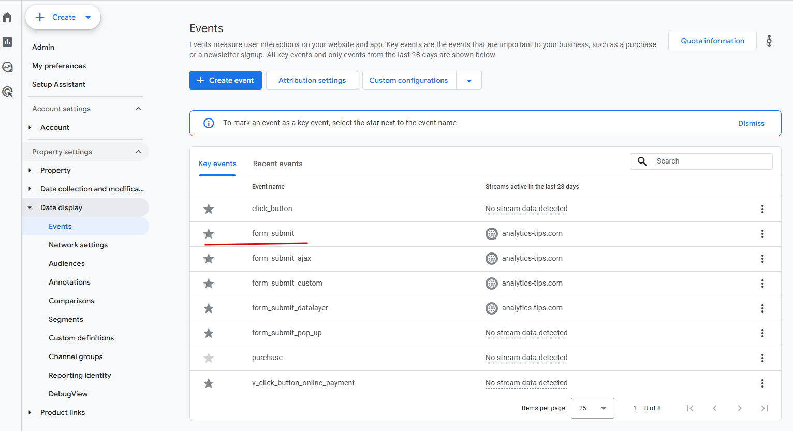Image resolution: width=793 pixels, height=431 pixels.
Task: Open the Reports icon in left rail
Action: (x=7, y=42)
